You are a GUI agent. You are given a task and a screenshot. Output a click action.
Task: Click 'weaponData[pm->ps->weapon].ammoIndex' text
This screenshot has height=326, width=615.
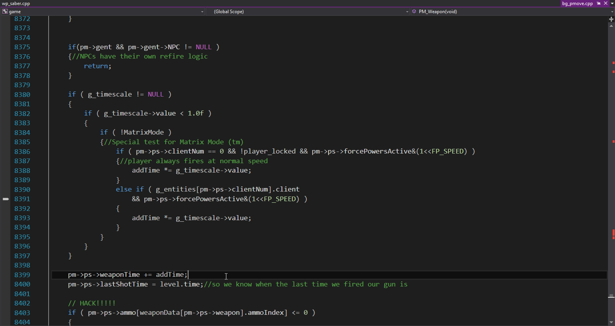click(214, 312)
